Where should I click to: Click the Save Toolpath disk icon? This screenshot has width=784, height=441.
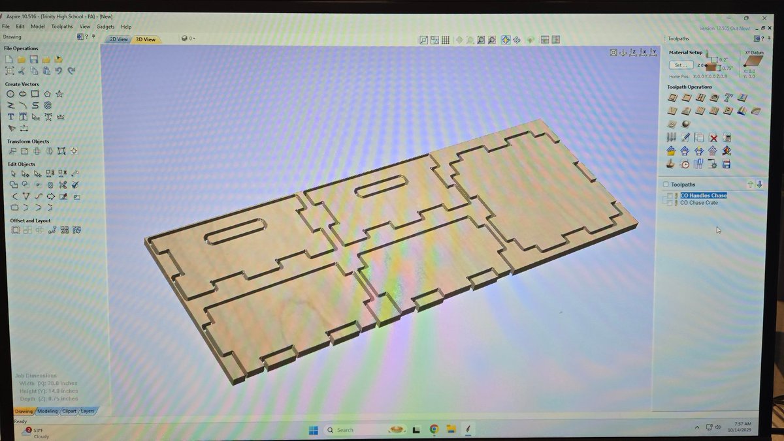[727, 164]
